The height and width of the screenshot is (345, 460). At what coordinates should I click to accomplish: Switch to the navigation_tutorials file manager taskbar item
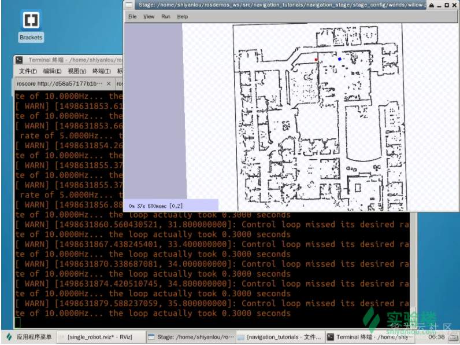280,337
